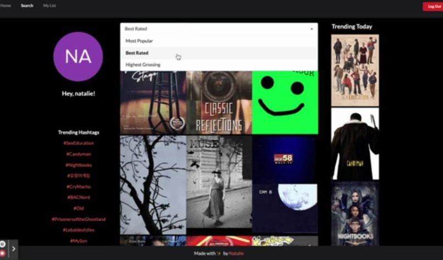
Task: Click the Trending Hashtags heading
Action: pyautogui.click(x=79, y=132)
